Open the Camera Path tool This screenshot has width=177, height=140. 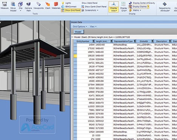29,7
